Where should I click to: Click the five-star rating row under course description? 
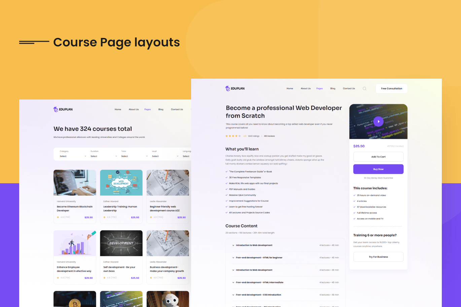(x=233, y=136)
